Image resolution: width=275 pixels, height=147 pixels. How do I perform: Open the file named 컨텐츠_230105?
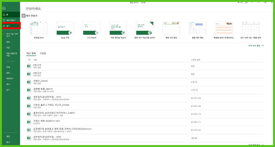[41, 81]
